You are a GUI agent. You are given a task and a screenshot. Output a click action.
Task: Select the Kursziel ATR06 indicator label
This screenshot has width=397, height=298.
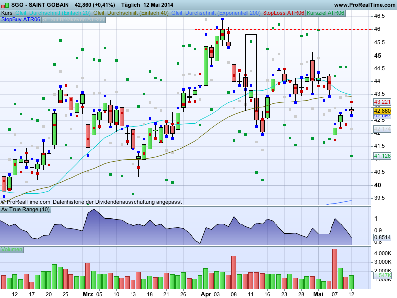(x=326, y=13)
